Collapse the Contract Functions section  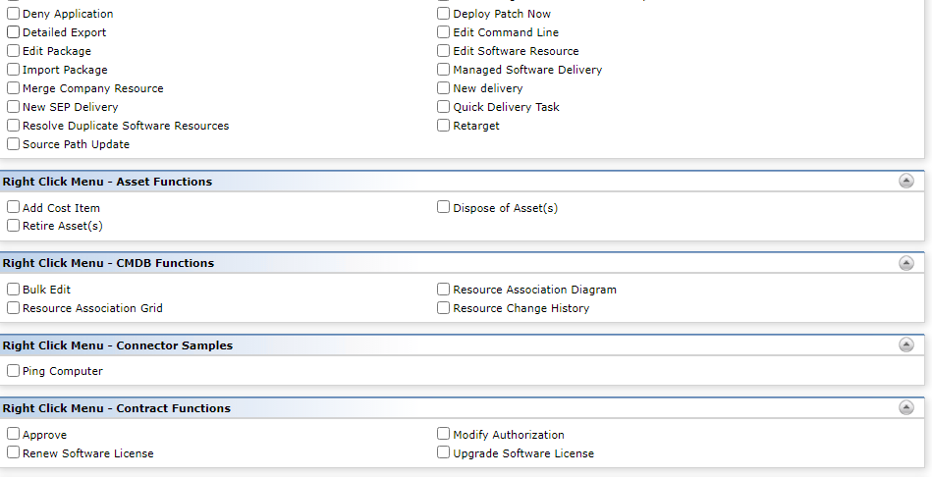[x=905, y=407]
